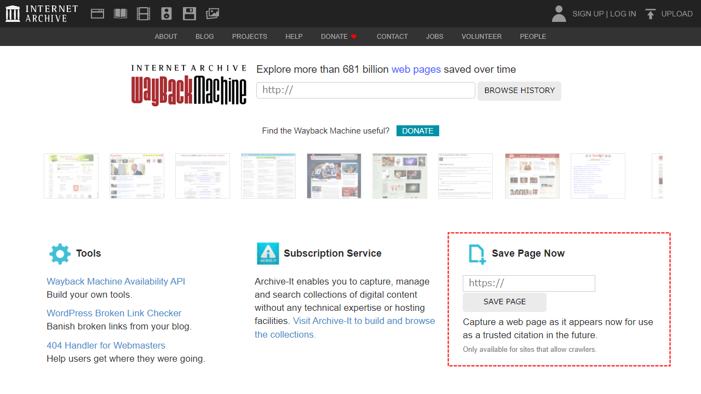Screen dimensions: 701x394
Task: Open the first green website thumbnail
Action: coord(71,176)
